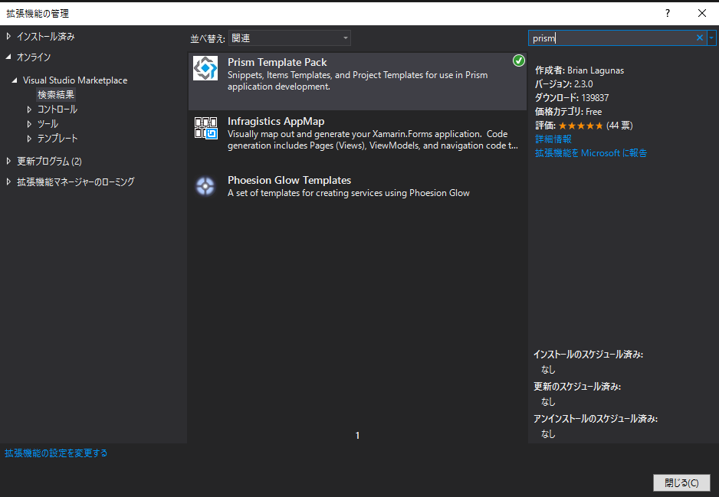Click the 作成者: Brian Lagunas text

click(579, 70)
